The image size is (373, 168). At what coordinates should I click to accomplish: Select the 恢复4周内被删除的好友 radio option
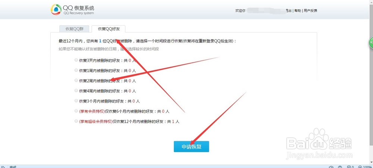(x=76, y=91)
